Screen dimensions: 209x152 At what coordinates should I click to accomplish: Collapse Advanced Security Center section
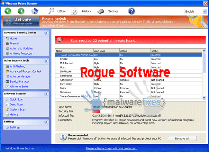46,33
